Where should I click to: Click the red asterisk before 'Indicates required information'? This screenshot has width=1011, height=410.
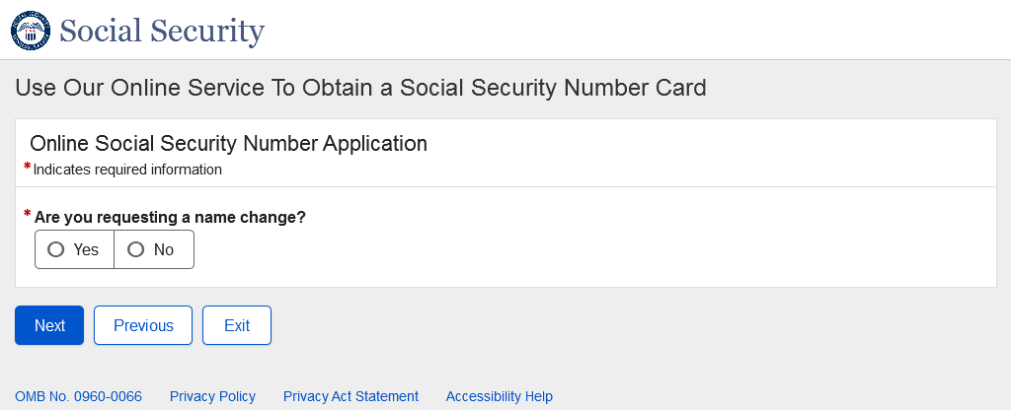pyautogui.click(x=28, y=167)
